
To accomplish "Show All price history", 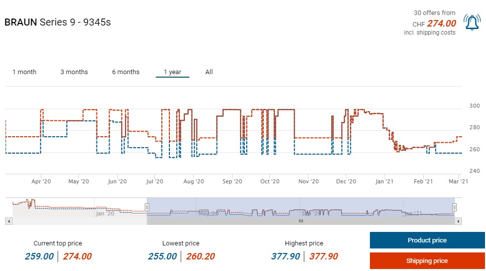I will [209, 72].
